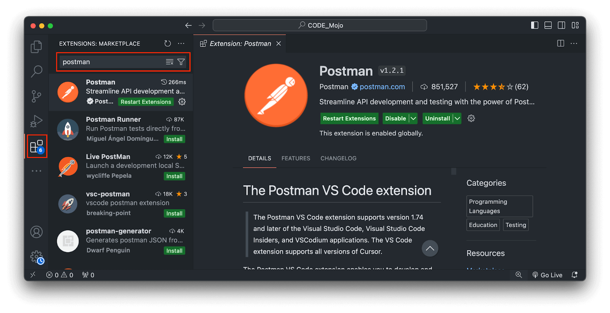Click the install count 851,527
The height and width of the screenshot is (313, 610).
click(439, 87)
